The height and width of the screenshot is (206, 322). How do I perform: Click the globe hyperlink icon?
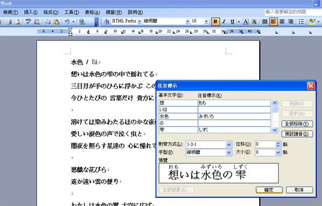pyautogui.click(x=82, y=21)
